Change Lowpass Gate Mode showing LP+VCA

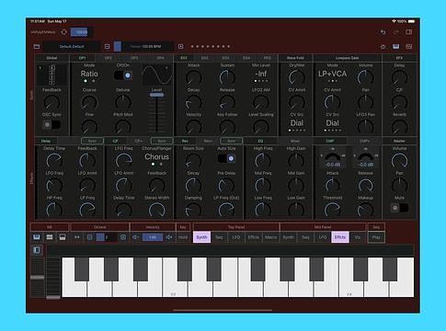click(332, 74)
